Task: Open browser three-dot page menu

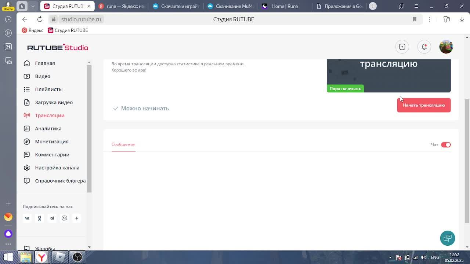Action: [430, 19]
